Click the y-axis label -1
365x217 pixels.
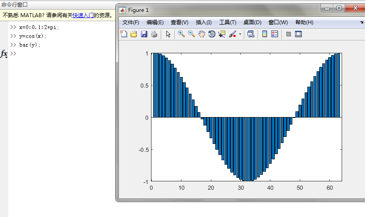tap(146, 182)
